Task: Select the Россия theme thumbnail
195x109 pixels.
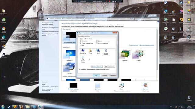Action: tap(69, 68)
